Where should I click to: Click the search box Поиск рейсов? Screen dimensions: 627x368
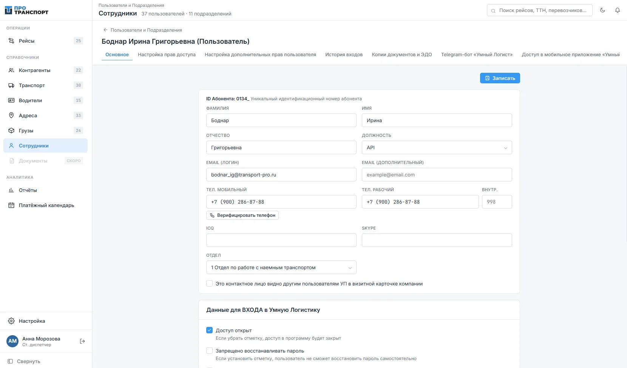pyautogui.click(x=539, y=10)
